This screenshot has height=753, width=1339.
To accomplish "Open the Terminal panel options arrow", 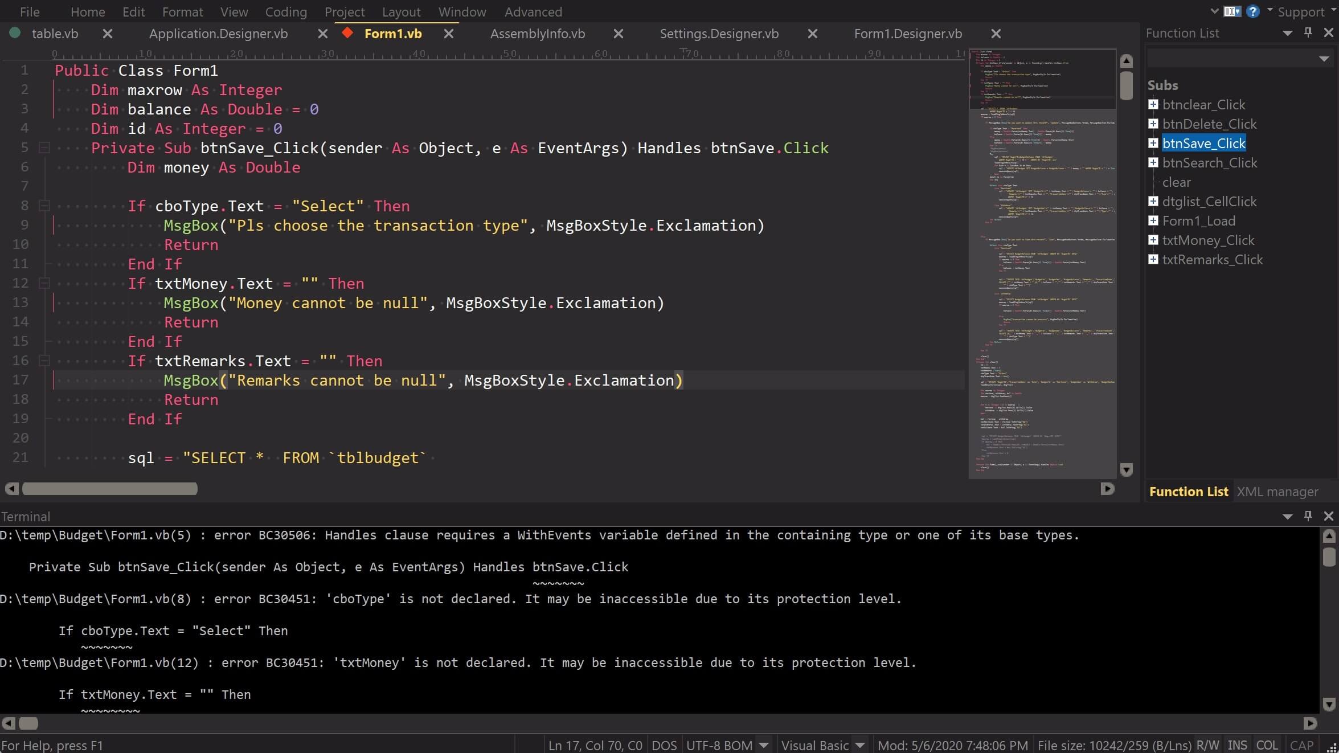I will tap(1287, 517).
